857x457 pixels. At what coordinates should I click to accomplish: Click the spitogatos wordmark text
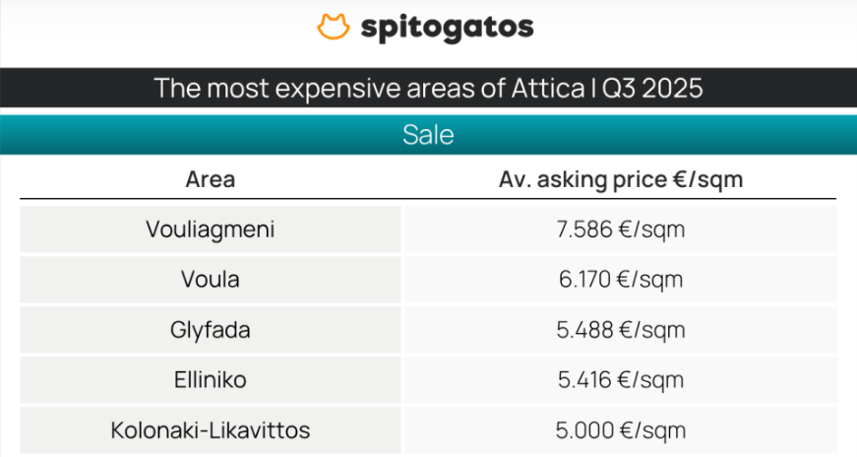pyautogui.click(x=448, y=28)
